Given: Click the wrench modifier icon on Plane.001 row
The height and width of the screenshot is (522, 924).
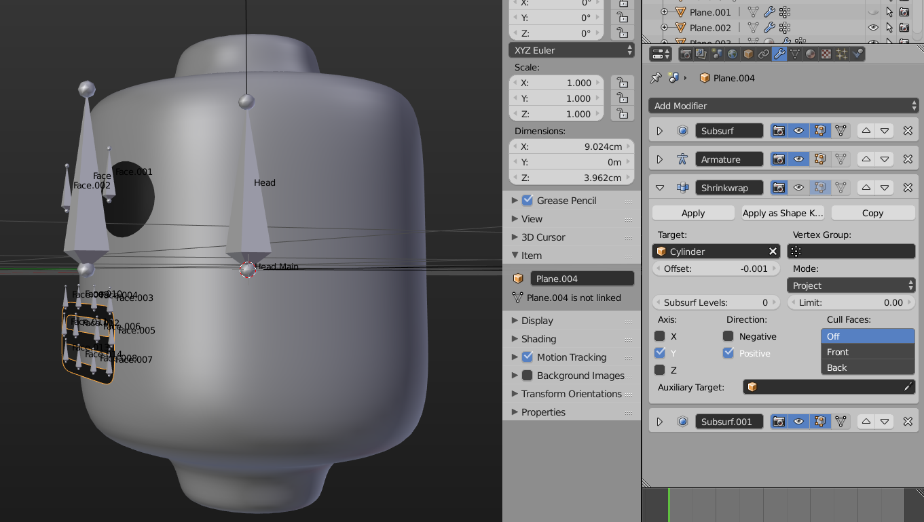Looking at the screenshot, I should 769,12.
